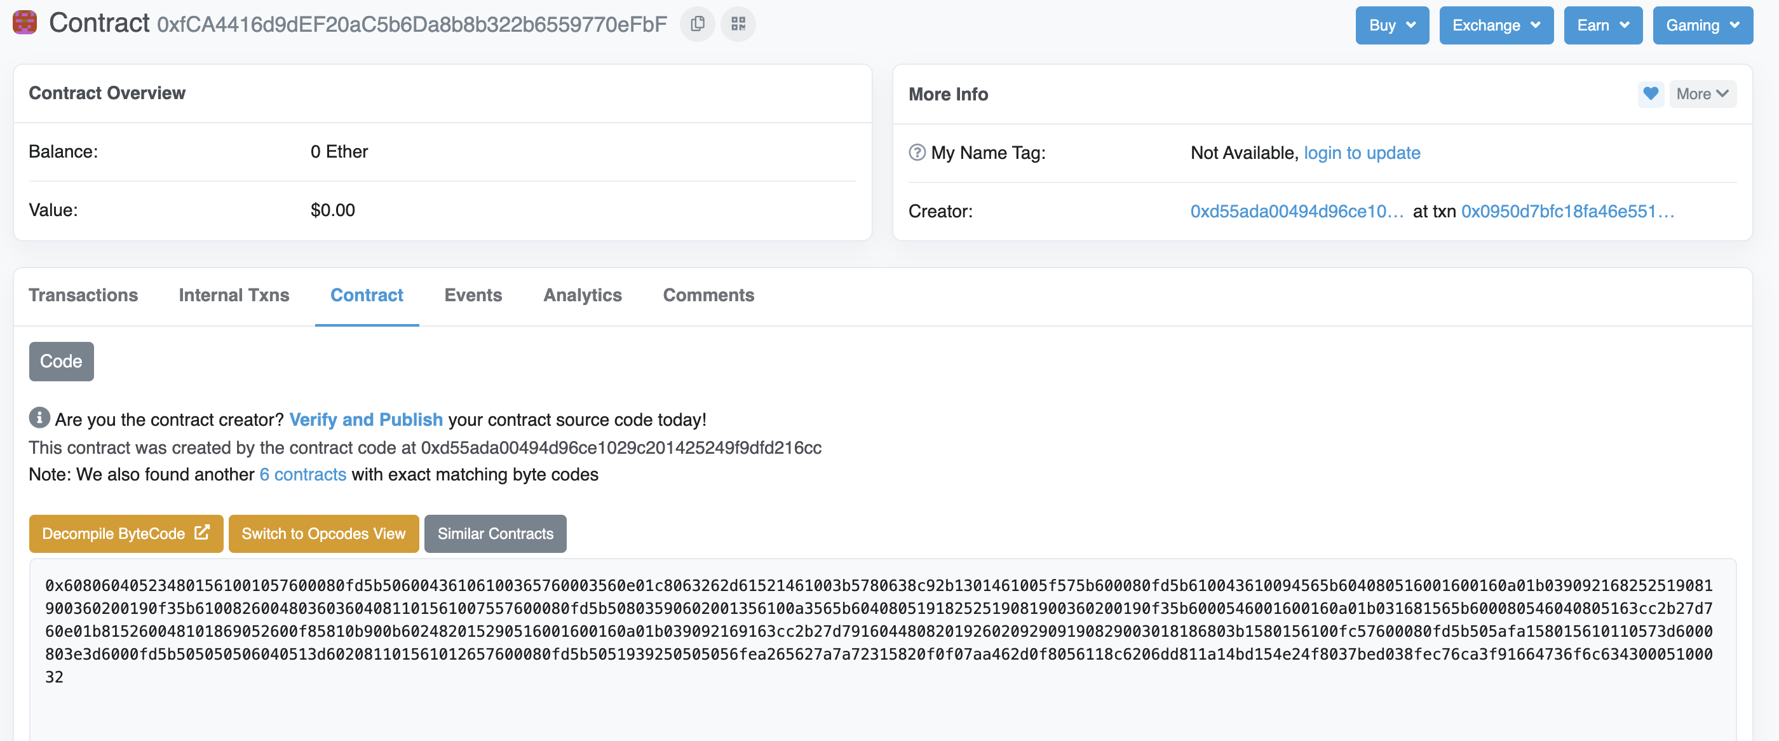Expand the Earn dropdown
Viewport: 1779px width, 741px height.
point(1602,25)
